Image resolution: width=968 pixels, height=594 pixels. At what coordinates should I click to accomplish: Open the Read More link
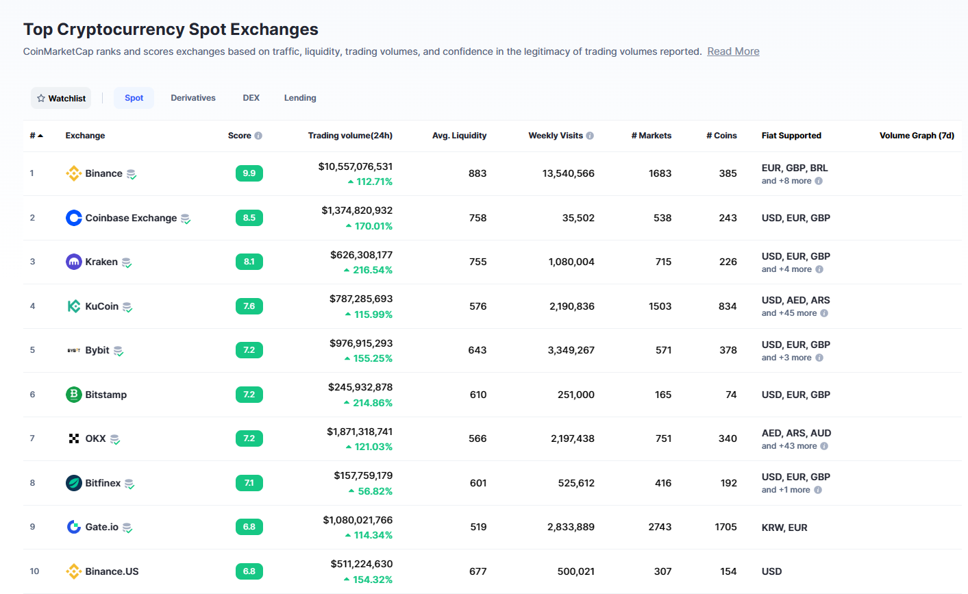click(x=733, y=51)
